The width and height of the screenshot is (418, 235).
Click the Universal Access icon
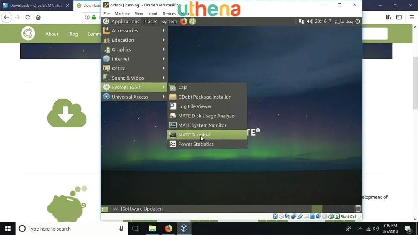click(106, 97)
